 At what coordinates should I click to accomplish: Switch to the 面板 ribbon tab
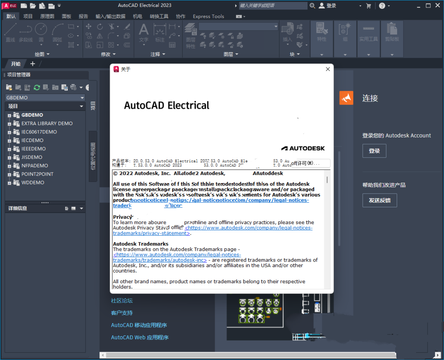pos(67,16)
